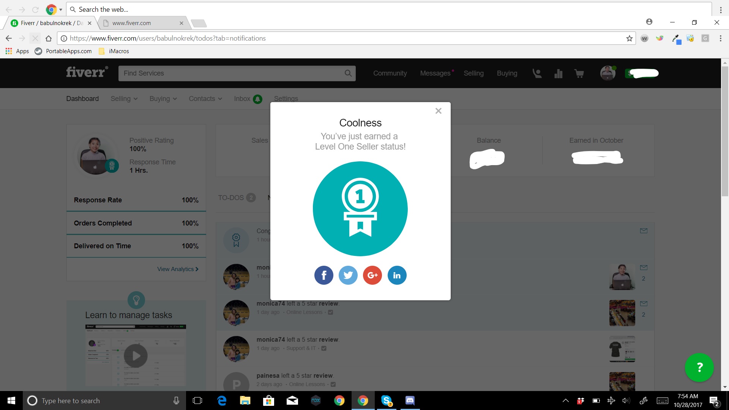
Task: Share the achievement on Twitter
Action: (348, 275)
